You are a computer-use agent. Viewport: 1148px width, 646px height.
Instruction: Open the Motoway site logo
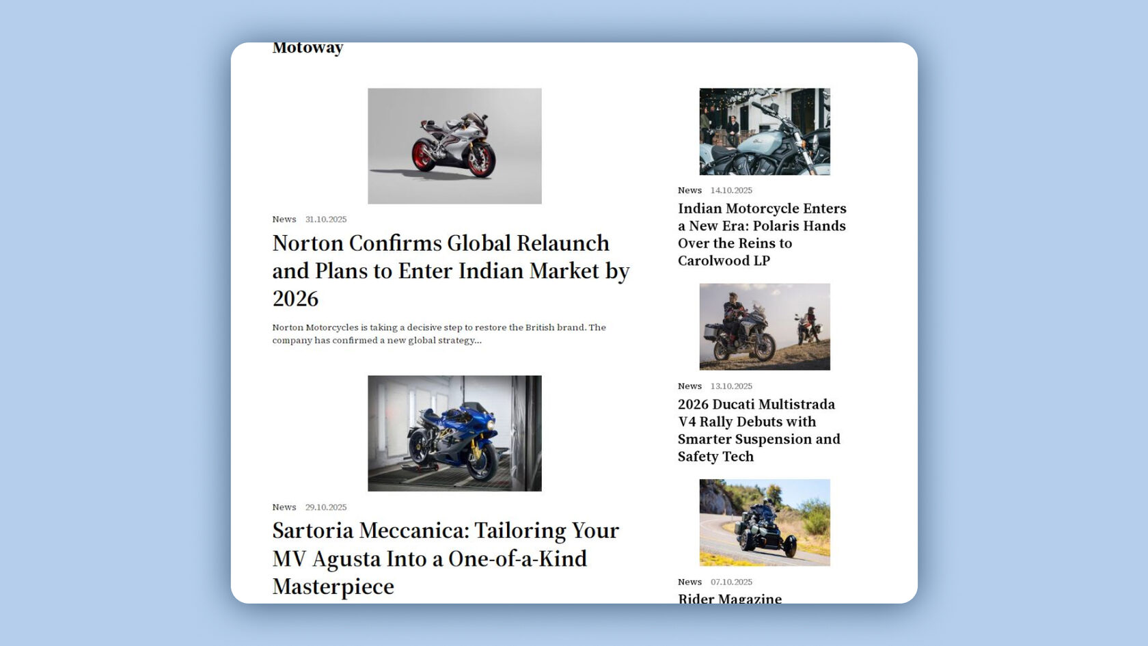[x=307, y=49]
